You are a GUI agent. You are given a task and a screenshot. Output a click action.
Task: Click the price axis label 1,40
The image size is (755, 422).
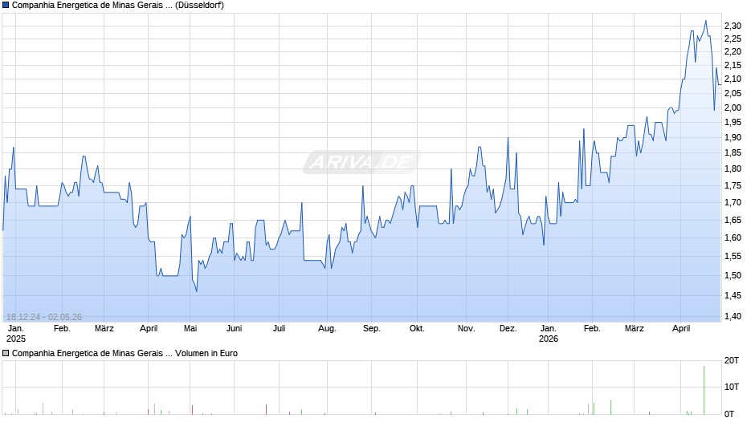(x=733, y=317)
